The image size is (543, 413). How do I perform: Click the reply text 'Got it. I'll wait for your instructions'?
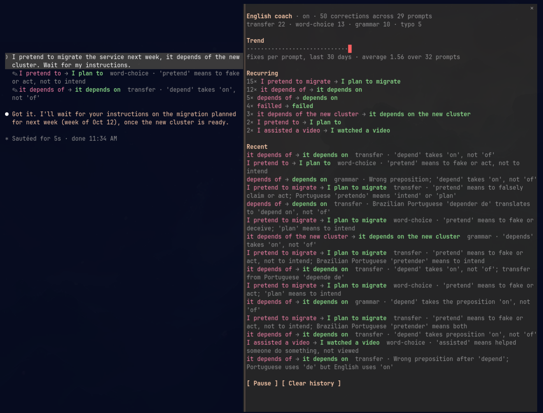124,118
